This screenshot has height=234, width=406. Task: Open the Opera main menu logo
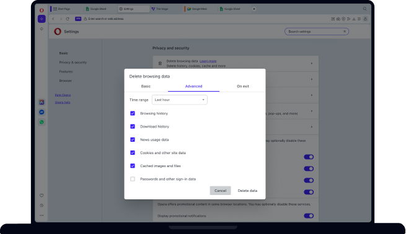[x=42, y=10]
